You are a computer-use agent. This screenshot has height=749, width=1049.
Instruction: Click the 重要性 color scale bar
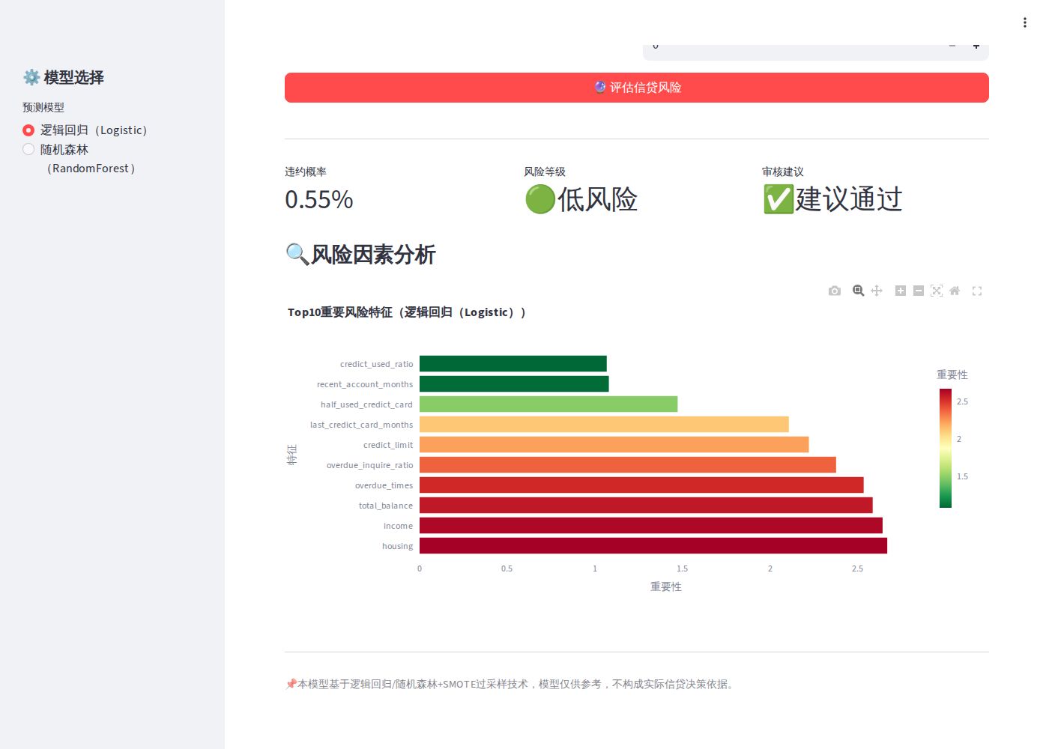[x=946, y=448]
